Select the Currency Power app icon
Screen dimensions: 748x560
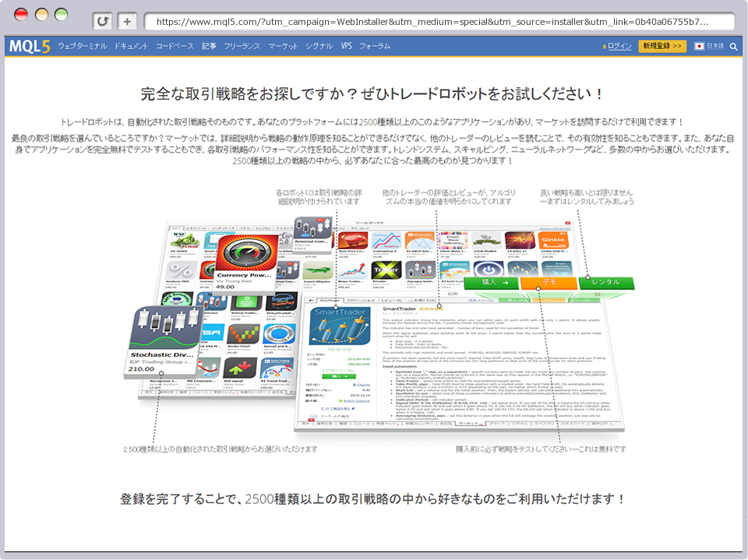point(244,252)
